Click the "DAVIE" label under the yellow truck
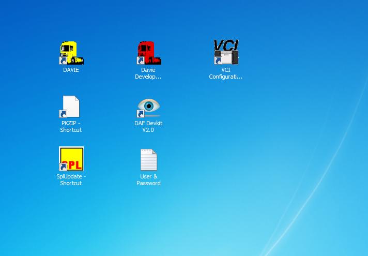Image resolution: width=368 pixels, height=256 pixels. (x=71, y=70)
